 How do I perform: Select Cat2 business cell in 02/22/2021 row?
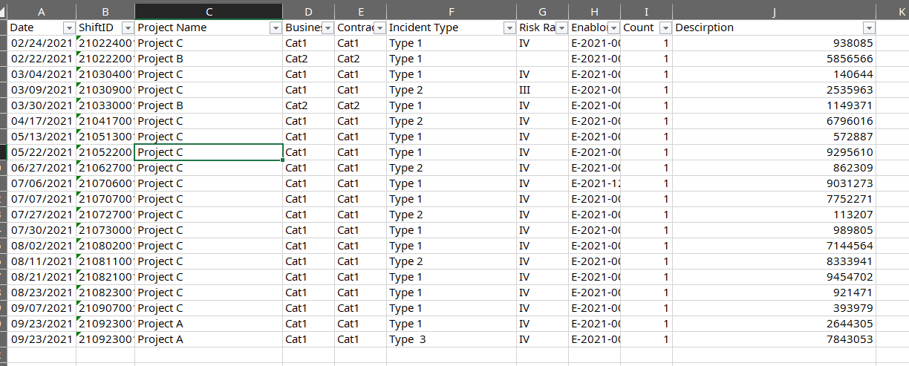coord(308,59)
